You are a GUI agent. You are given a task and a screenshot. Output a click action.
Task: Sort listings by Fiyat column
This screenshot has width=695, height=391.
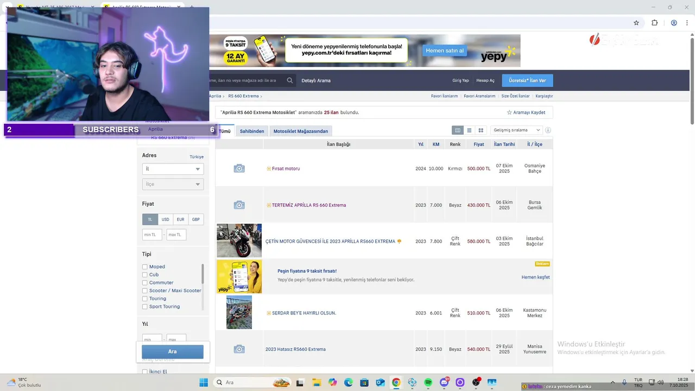(x=479, y=144)
